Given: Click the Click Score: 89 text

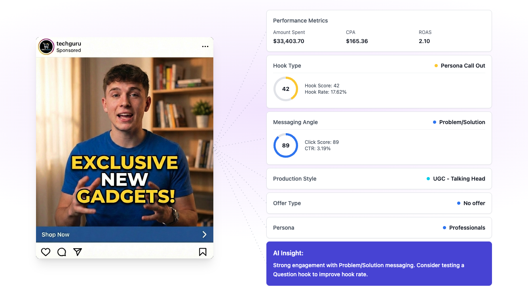Looking at the screenshot, I should coord(321,142).
